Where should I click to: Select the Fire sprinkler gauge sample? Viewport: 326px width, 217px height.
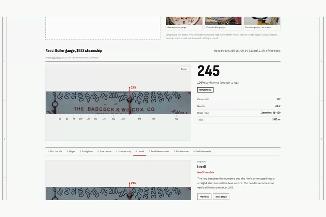click(223, 23)
